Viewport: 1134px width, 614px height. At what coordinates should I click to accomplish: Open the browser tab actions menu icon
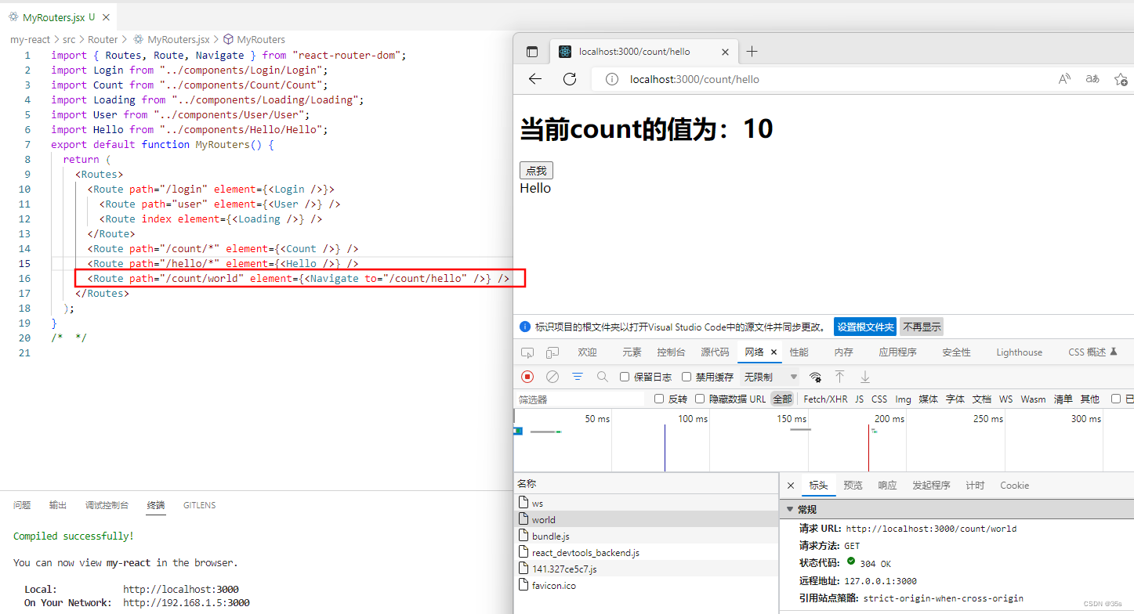pos(532,52)
